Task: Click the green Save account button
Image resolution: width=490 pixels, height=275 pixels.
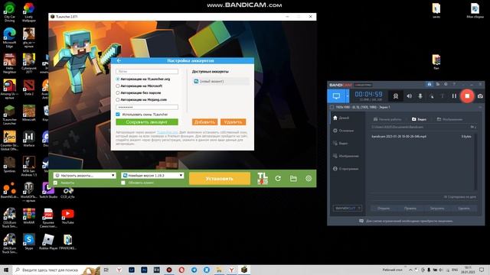Action: (147, 122)
